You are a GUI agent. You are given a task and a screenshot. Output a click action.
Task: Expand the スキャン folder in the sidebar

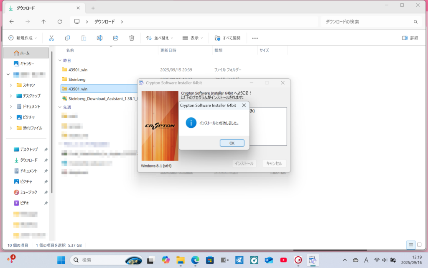[x=11, y=85]
